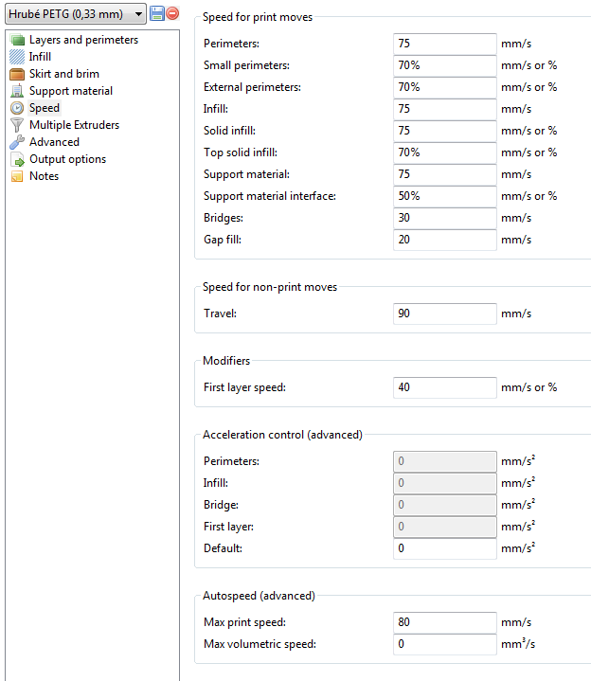Viewport: 591px width, 681px height.
Task: Click the Notes icon in sidebar
Action: tap(17, 176)
